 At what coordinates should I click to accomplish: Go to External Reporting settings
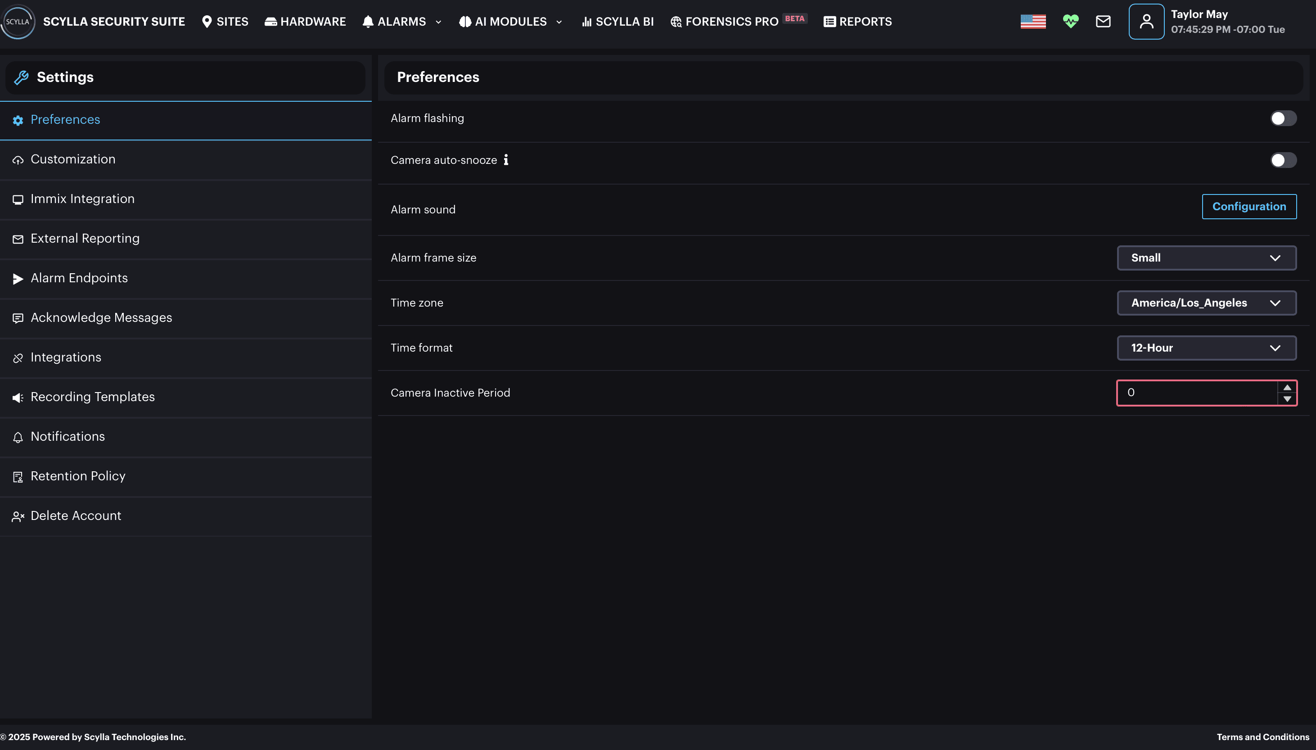click(186, 239)
